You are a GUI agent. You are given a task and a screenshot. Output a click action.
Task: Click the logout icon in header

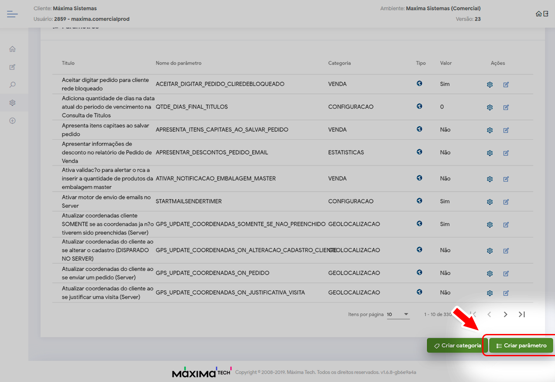(546, 14)
